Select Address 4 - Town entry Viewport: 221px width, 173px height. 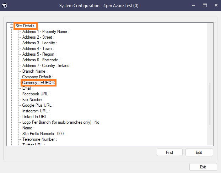tap(37, 49)
